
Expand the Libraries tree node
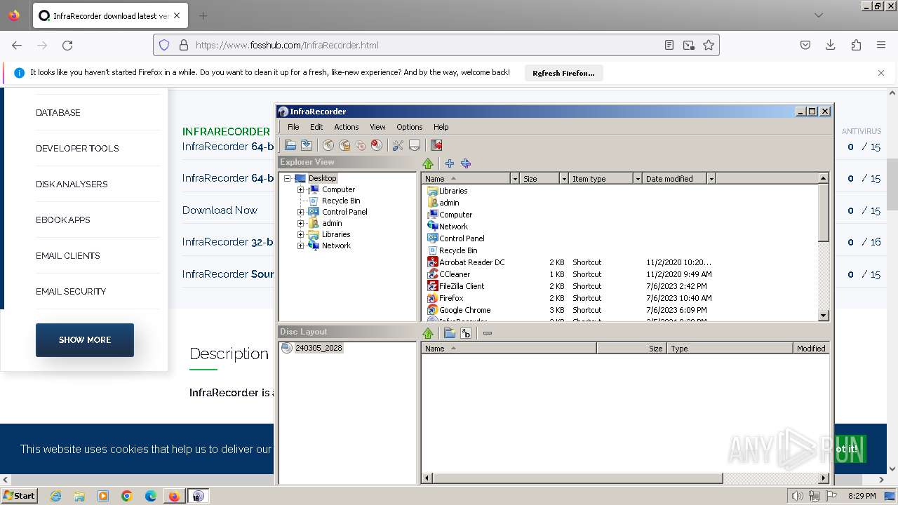[x=300, y=234]
